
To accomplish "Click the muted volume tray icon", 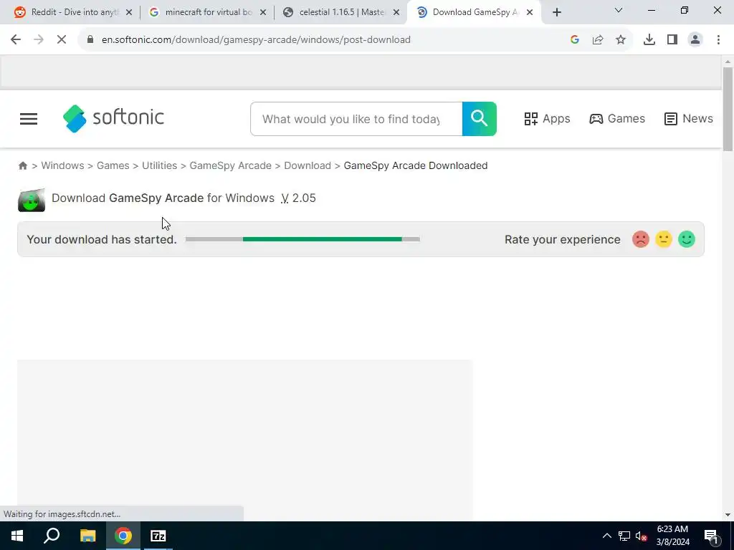I will point(641,536).
